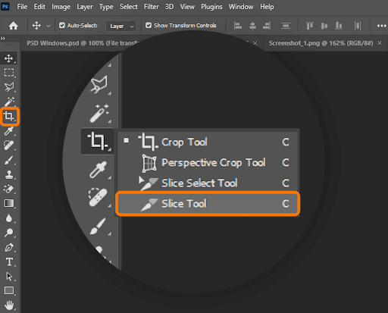Viewport: 388px width, 313px height.
Task: Open tool preset arrow beside Move icon
Action: coord(48,26)
